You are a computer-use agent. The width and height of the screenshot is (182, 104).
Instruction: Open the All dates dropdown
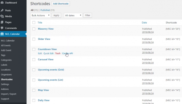[73, 15]
